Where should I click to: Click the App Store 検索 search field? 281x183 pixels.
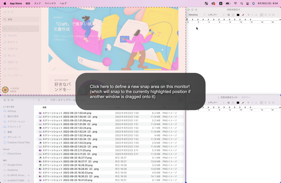pyautogui.click(x=21, y=19)
